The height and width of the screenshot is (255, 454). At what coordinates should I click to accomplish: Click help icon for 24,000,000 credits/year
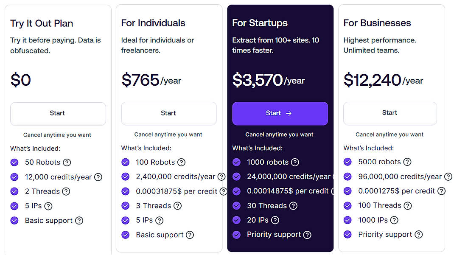[x=332, y=177]
